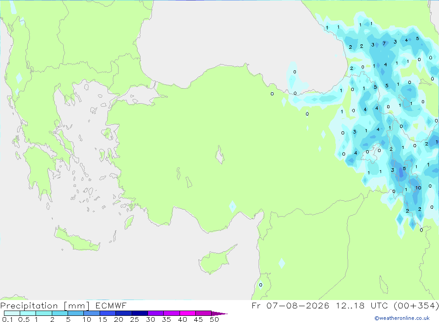Click the '0.1' legend scale label
Image resolution: width=439 pixels, height=322 pixels.
pyautogui.click(x=7, y=319)
